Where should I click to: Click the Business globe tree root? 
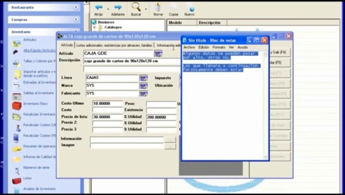coord(94,22)
